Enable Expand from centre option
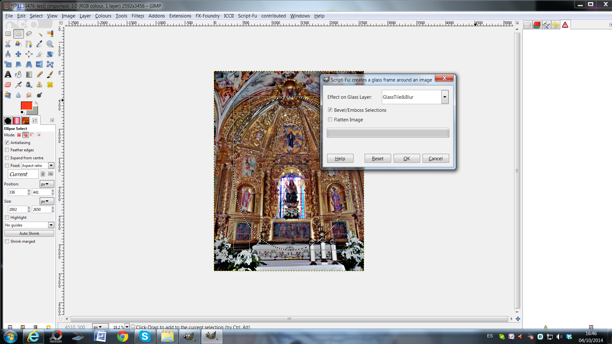This screenshot has height=344, width=612. pos(7,158)
